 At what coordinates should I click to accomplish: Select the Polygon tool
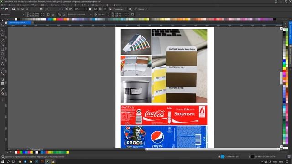(2, 58)
